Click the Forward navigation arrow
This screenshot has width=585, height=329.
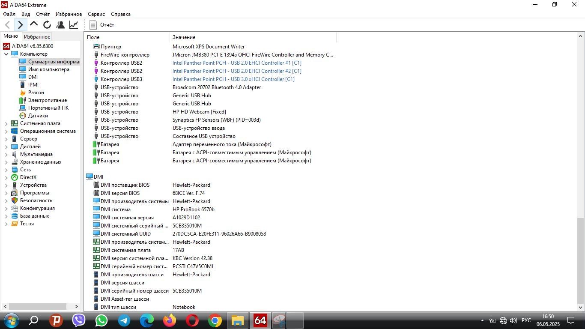click(20, 25)
